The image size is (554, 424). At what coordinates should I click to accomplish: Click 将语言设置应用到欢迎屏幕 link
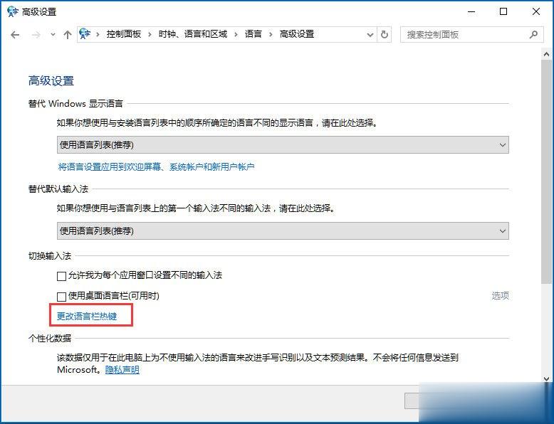[156, 166]
